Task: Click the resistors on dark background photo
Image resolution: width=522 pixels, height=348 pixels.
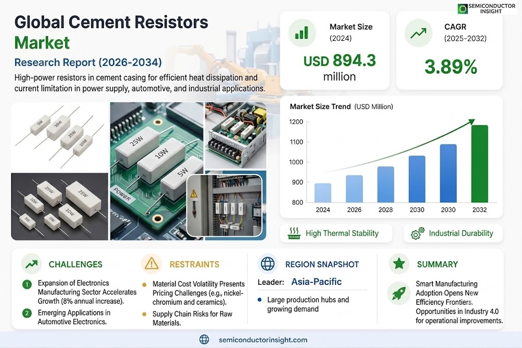Action: (x=60, y=206)
